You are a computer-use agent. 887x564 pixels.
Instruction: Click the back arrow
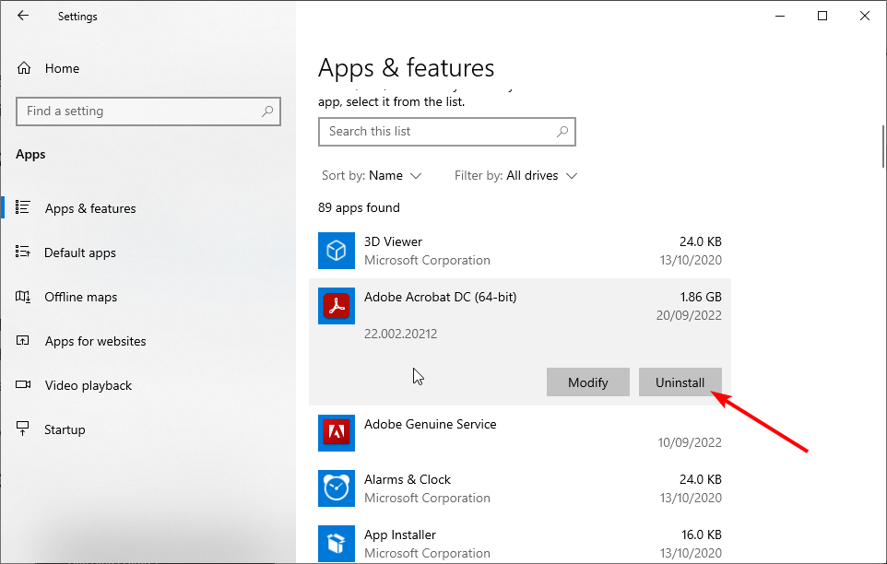(20, 16)
